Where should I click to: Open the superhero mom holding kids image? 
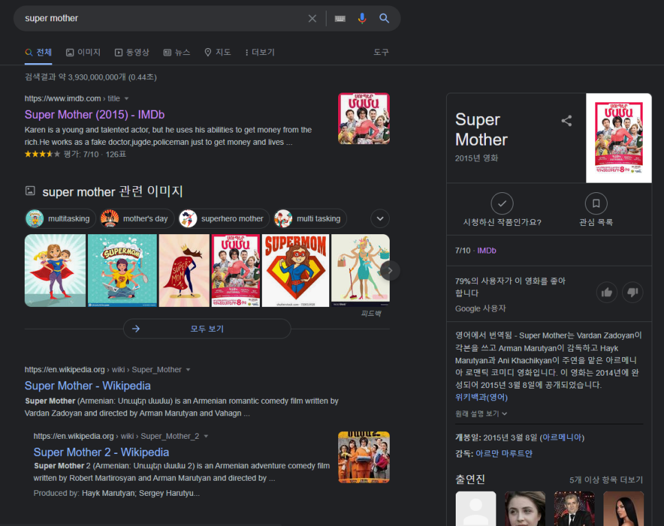tap(55, 271)
